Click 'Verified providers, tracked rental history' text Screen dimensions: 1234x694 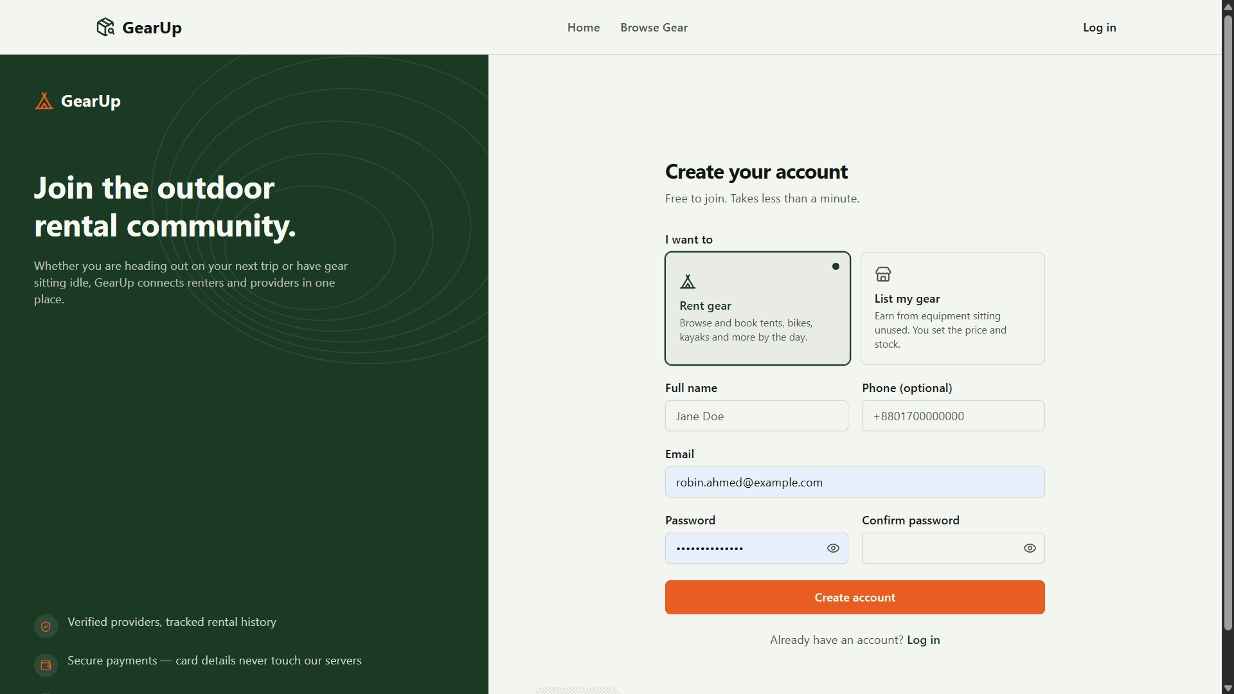pyautogui.click(x=172, y=622)
